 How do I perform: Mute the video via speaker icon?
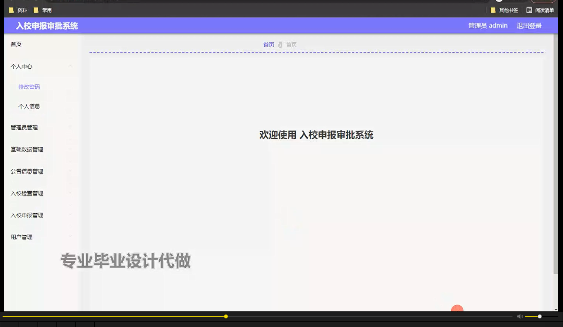tap(519, 316)
